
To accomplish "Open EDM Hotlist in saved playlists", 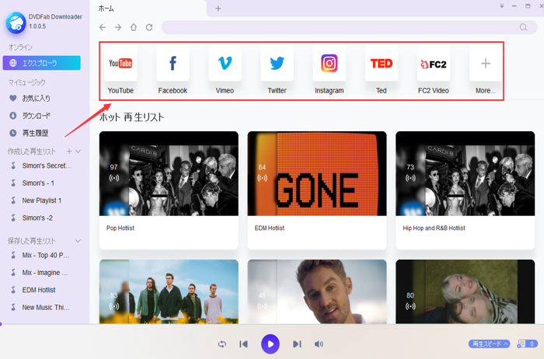I will coord(39,290).
